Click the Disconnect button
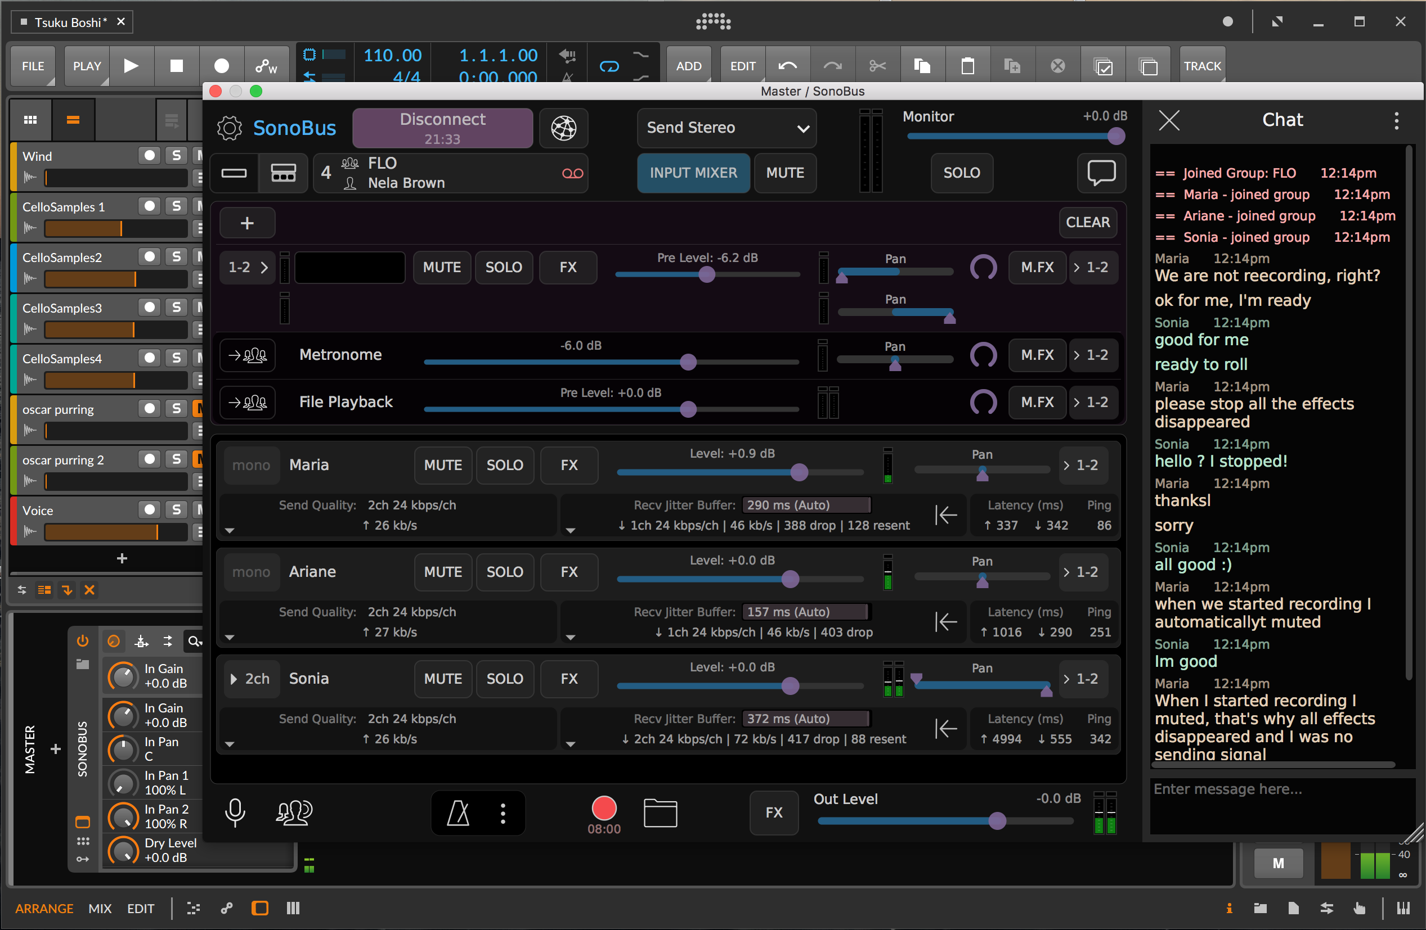The height and width of the screenshot is (930, 1426). 442,128
